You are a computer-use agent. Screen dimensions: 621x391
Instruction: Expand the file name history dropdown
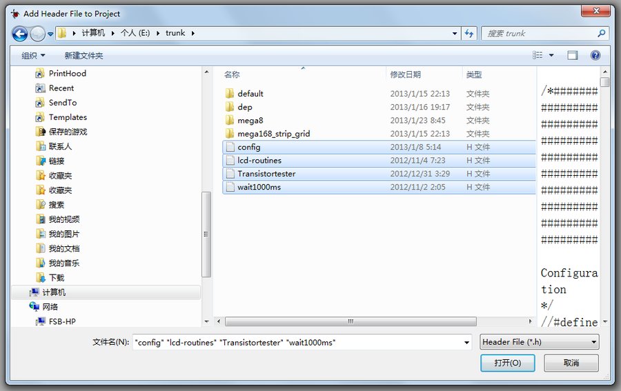467,342
